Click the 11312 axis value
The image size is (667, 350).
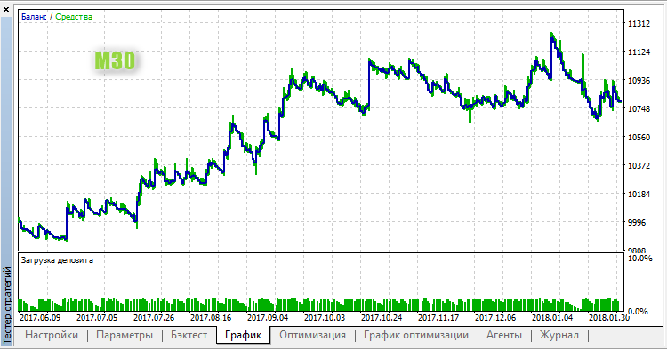point(639,24)
